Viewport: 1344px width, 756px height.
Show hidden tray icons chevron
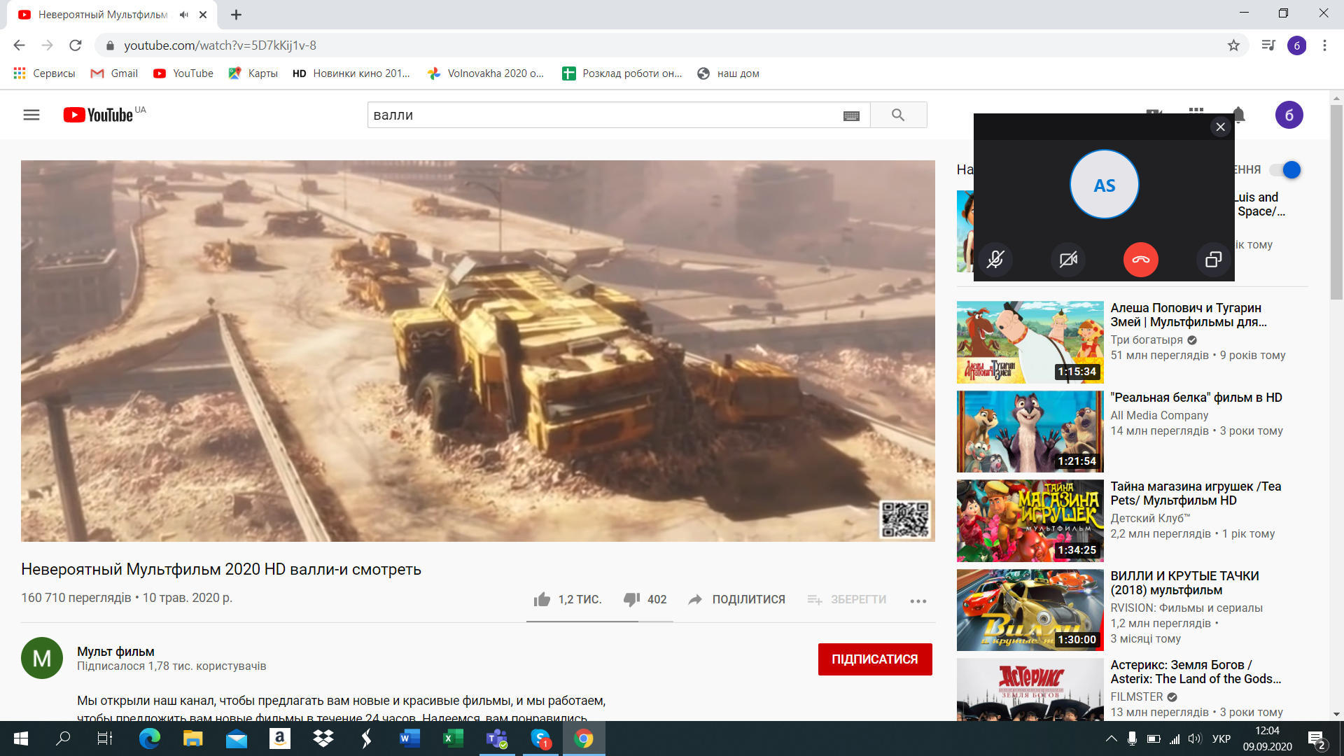click(x=1111, y=738)
